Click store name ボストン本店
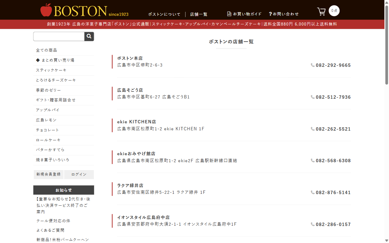Screen dimensions: 389x243 click(130, 58)
